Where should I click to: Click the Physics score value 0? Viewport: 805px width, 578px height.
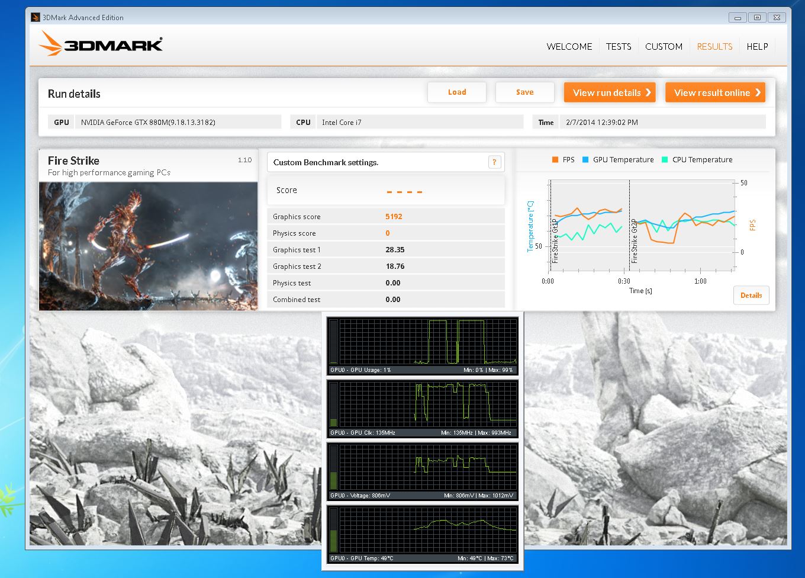click(388, 233)
